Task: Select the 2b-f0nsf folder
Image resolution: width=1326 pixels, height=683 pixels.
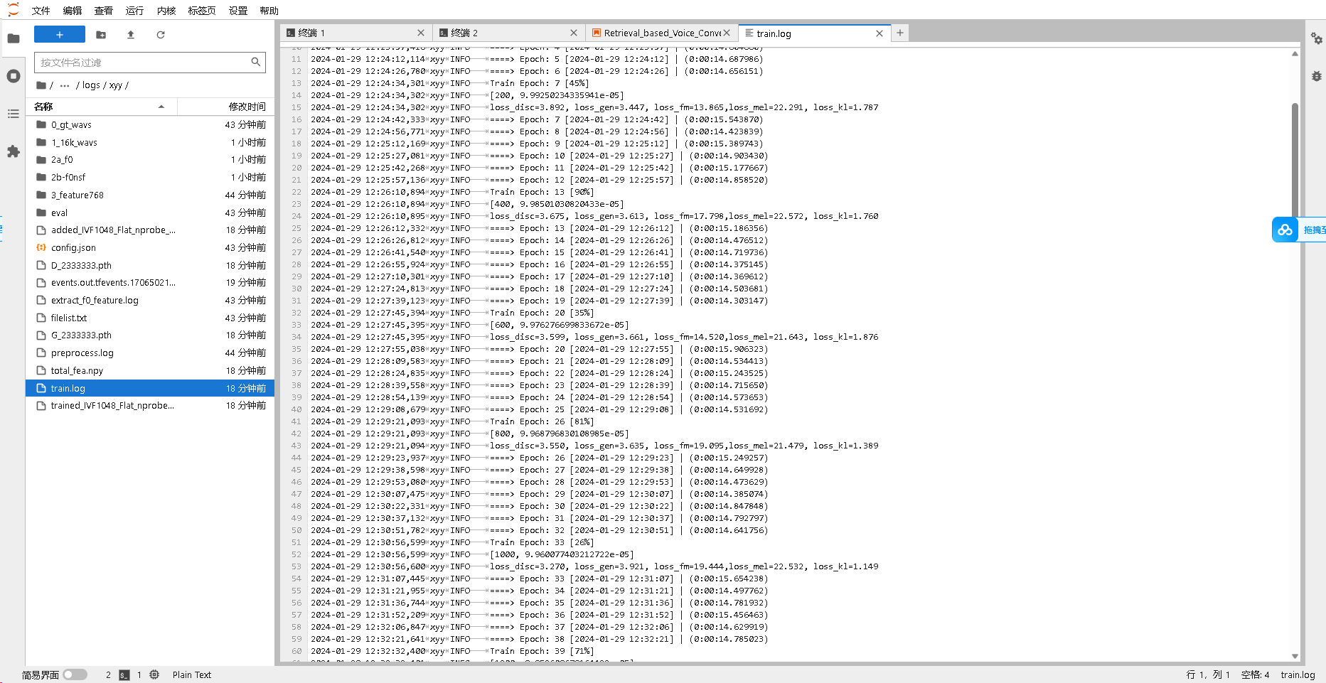Action: [150, 177]
